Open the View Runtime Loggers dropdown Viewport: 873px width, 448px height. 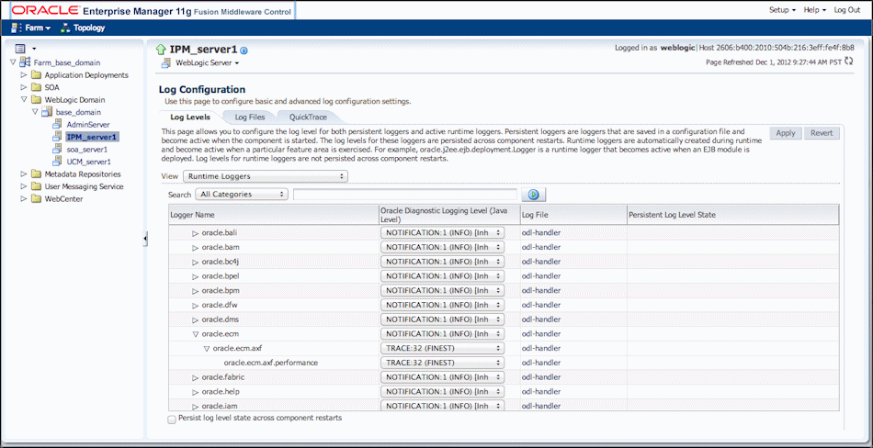coord(265,175)
